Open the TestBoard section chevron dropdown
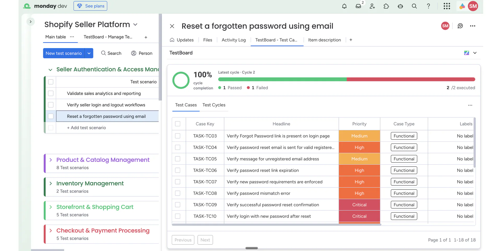This screenshot has height=251, width=502. click(475, 53)
